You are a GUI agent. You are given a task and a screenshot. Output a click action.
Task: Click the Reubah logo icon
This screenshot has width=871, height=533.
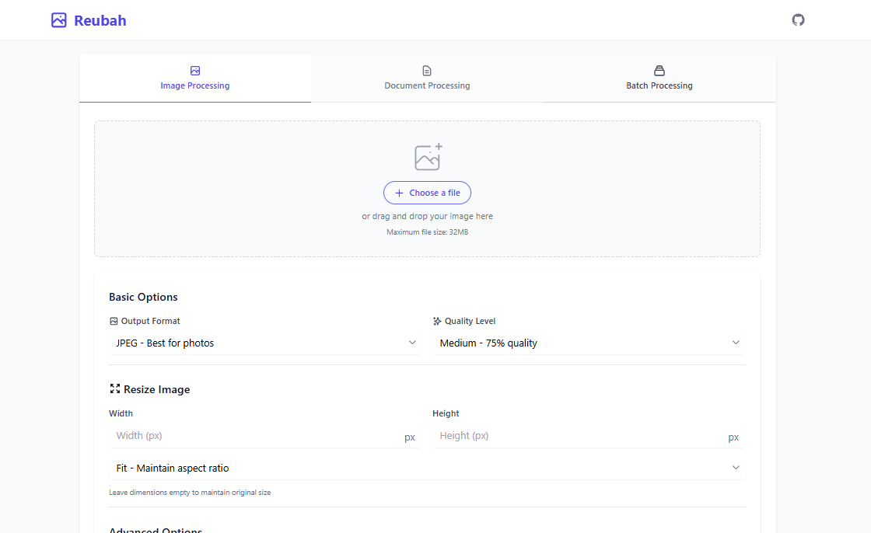pyautogui.click(x=59, y=20)
